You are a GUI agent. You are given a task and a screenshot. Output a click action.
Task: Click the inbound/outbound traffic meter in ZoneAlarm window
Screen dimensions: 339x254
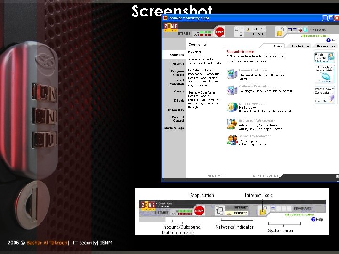[x=203, y=33]
